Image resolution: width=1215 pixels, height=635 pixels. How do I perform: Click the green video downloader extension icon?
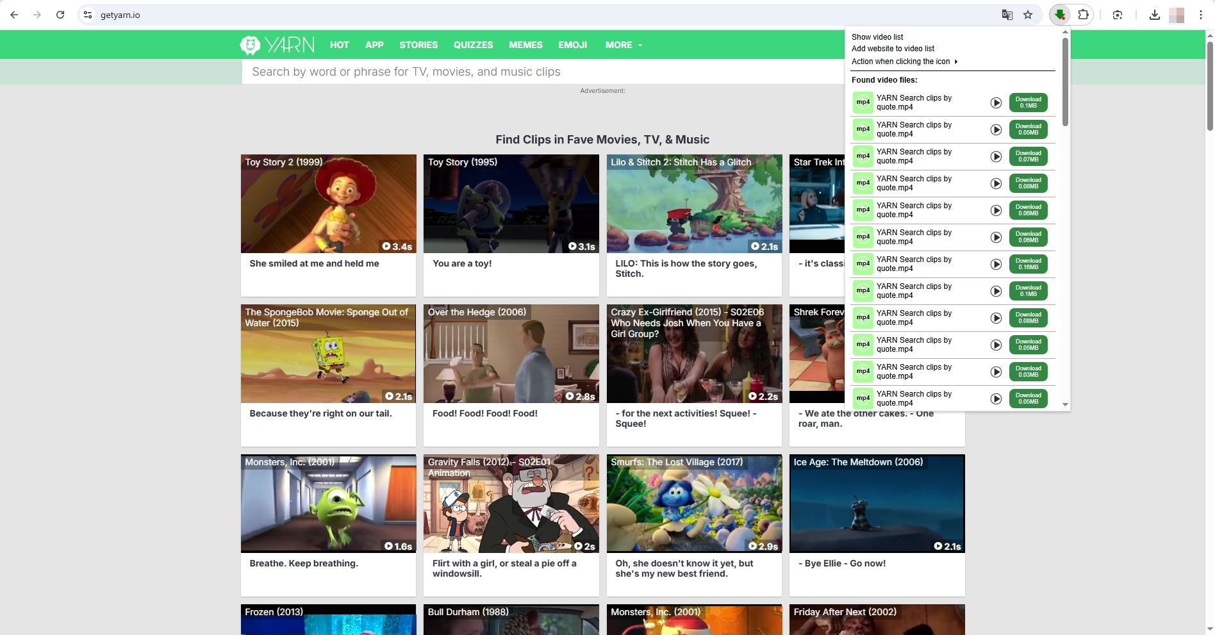[1061, 15]
